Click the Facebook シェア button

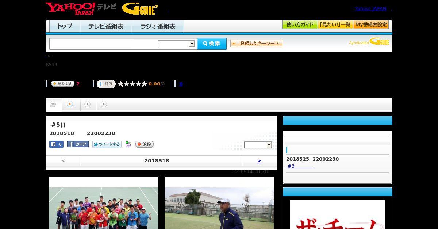click(x=78, y=144)
